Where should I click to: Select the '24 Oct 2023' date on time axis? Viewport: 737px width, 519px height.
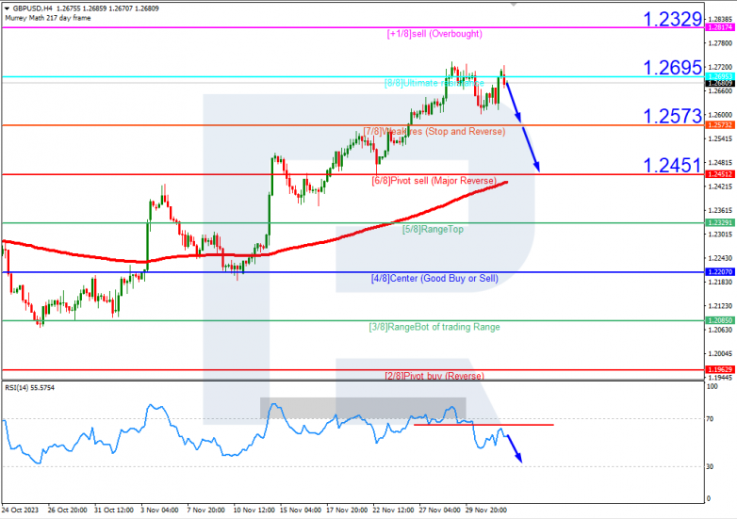tap(20, 510)
